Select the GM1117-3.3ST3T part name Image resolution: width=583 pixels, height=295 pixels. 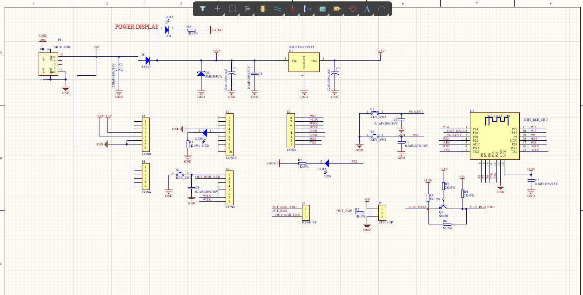302,47
